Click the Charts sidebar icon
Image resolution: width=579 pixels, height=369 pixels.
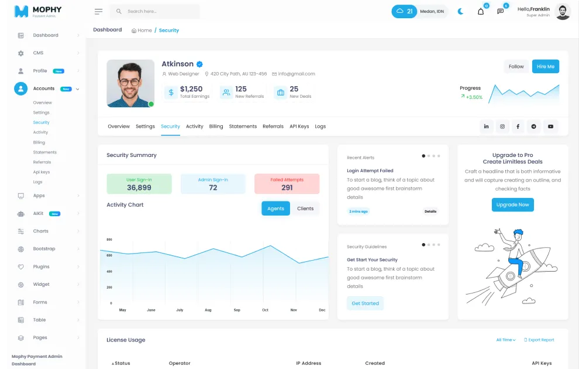click(20, 231)
